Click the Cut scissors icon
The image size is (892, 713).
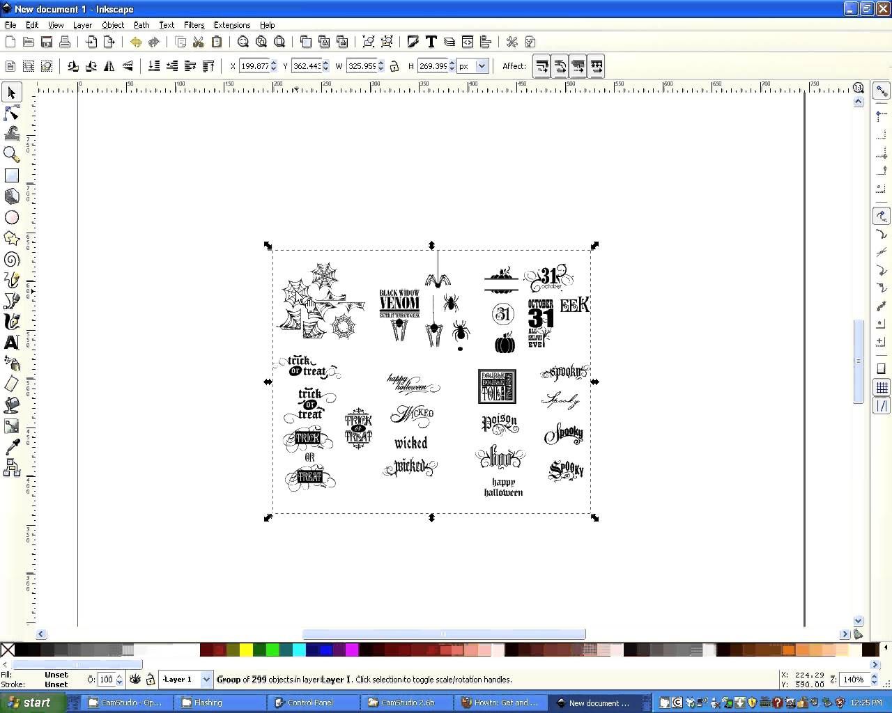click(199, 42)
